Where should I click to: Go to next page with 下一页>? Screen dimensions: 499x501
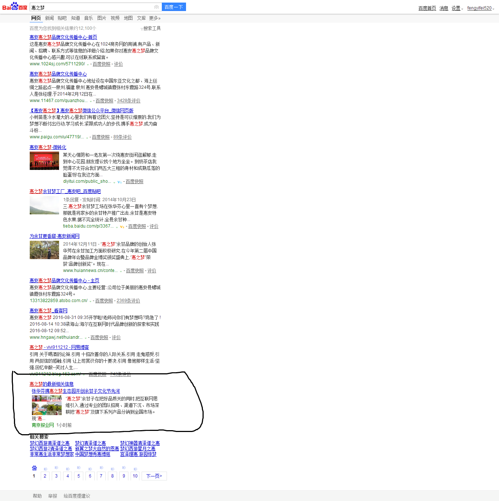click(154, 476)
